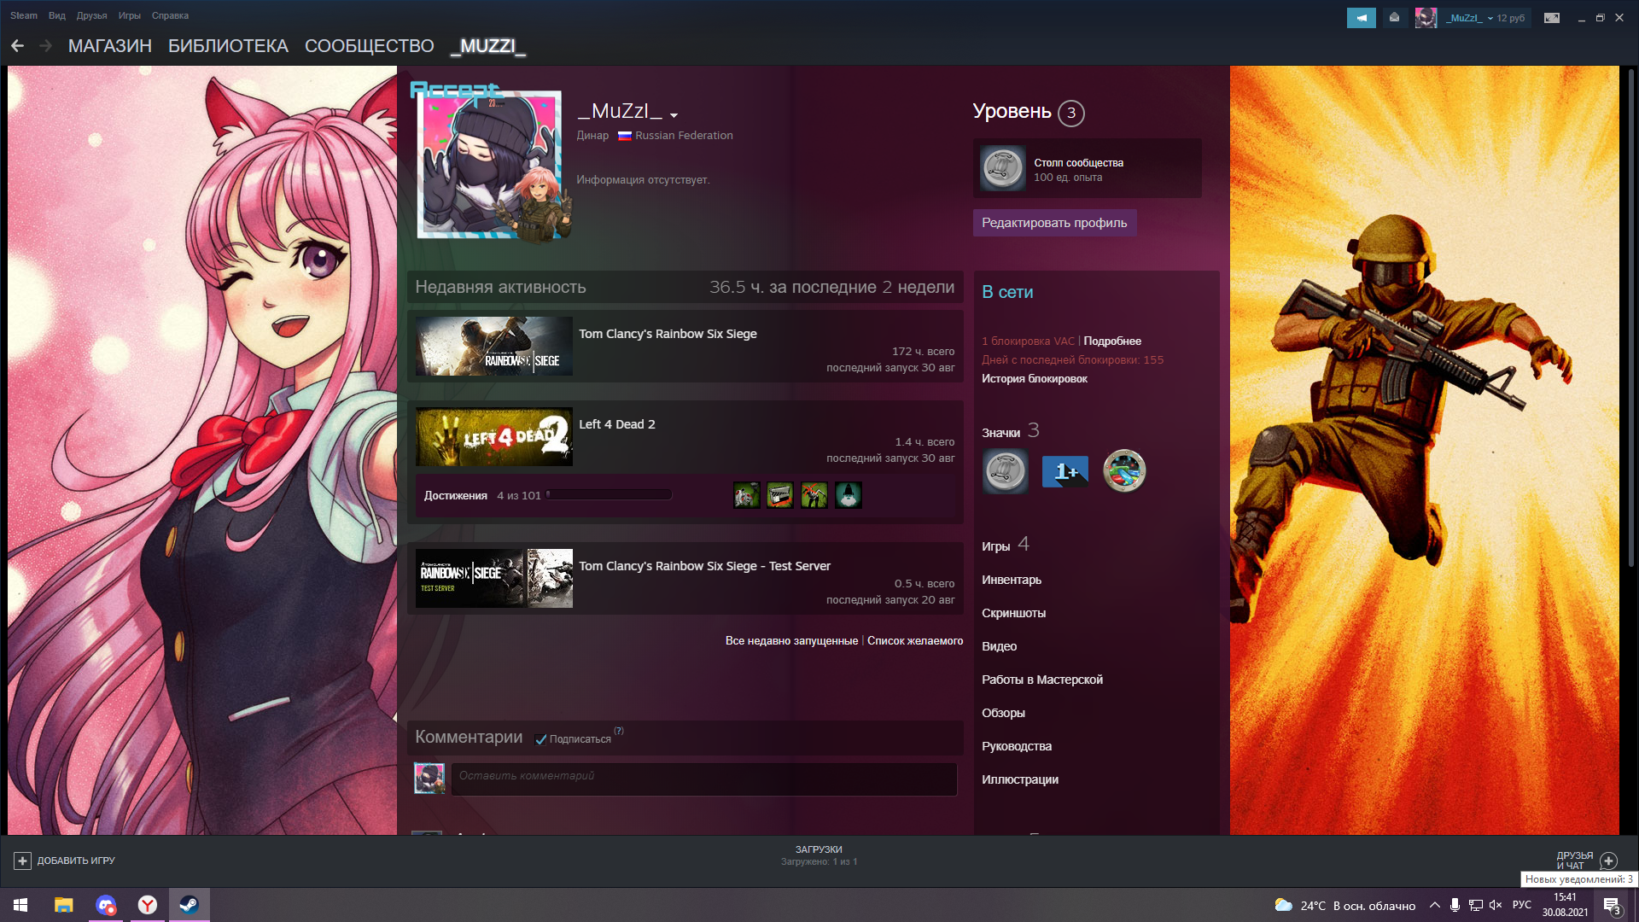Open Работы в Мастерской link
1639x922 pixels.
pyautogui.click(x=1041, y=680)
